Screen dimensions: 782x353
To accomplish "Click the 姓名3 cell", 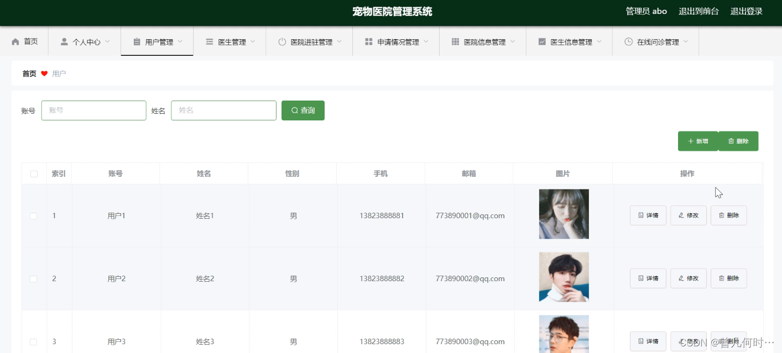I will pos(205,342).
